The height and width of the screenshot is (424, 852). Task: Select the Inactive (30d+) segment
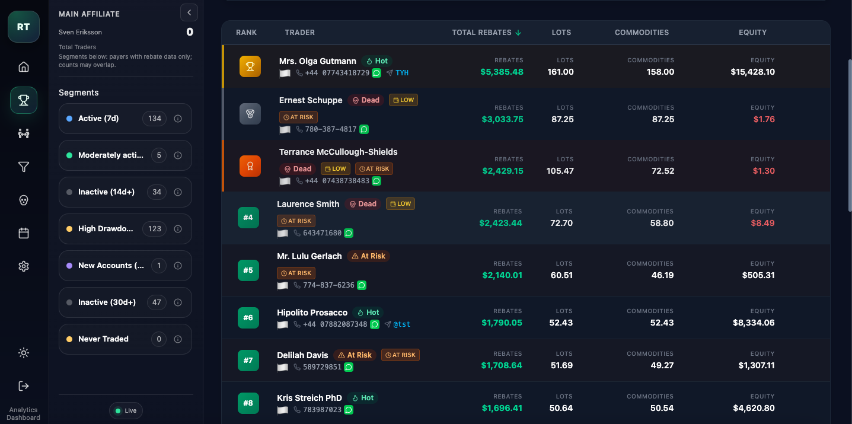126,302
